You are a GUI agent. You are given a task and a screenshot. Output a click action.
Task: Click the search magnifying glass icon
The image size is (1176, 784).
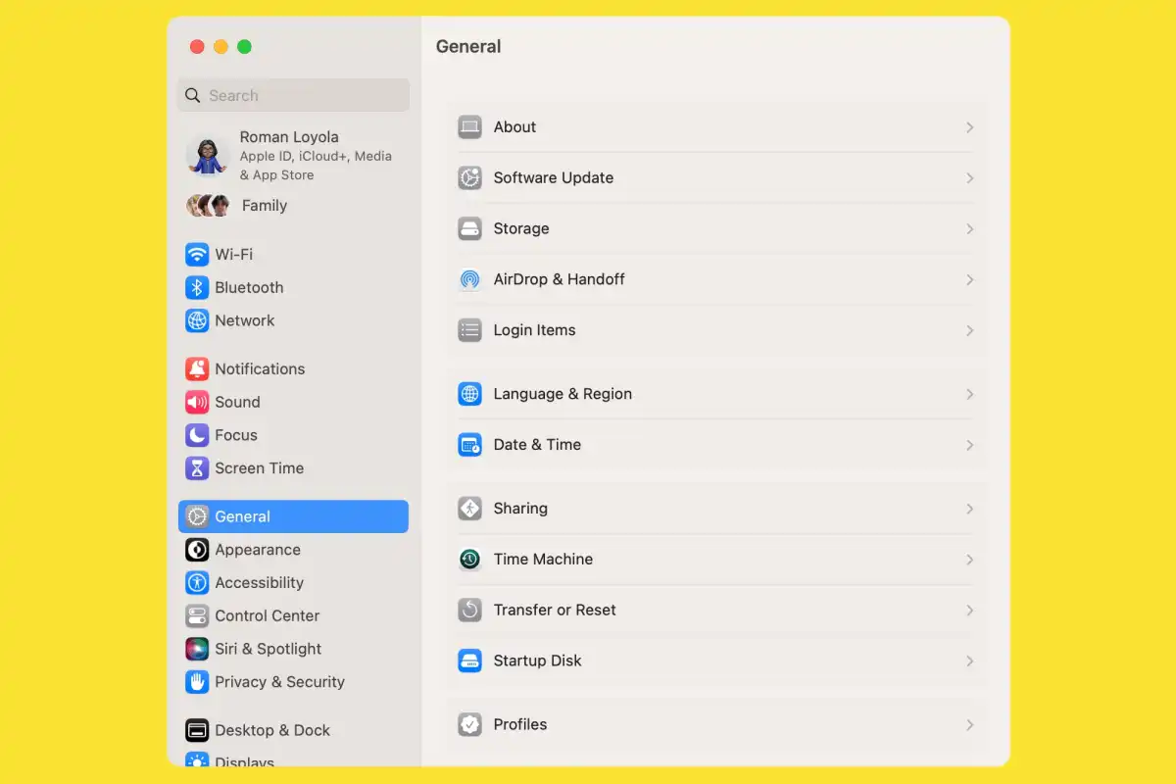pyautogui.click(x=193, y=95)
